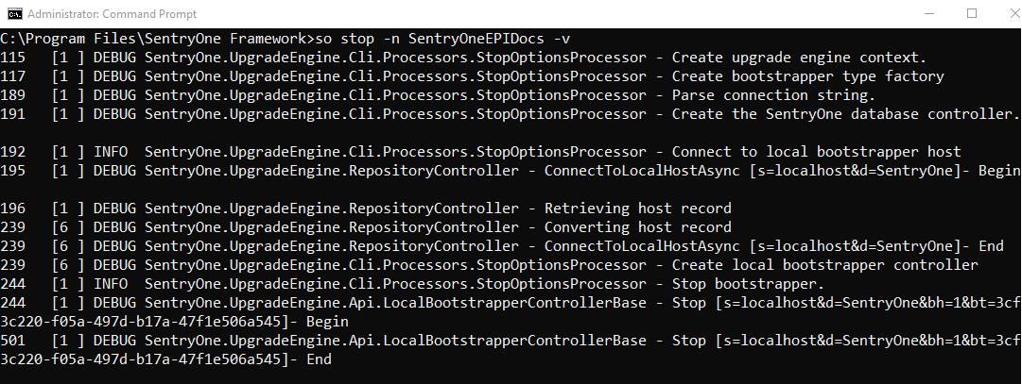Click the 'Parse connection string.' message

coord(773,95)
